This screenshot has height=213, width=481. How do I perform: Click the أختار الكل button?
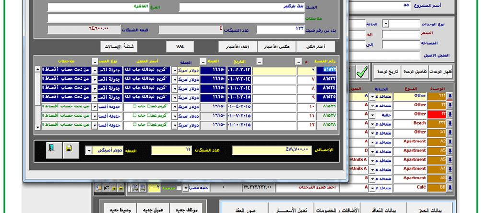pyautogui.click(x=316, y=47)
